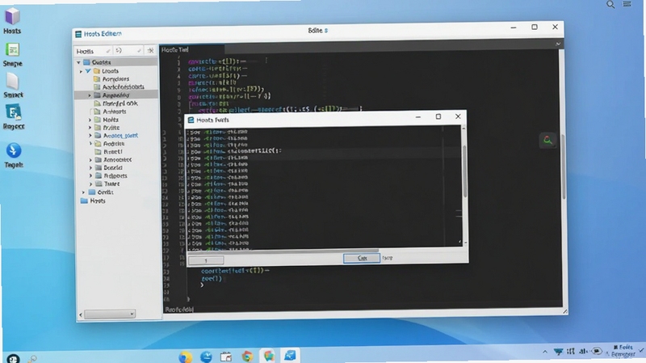Open the blue window taskbar icon
Screen dimensions: 646x363
(290, 355)
